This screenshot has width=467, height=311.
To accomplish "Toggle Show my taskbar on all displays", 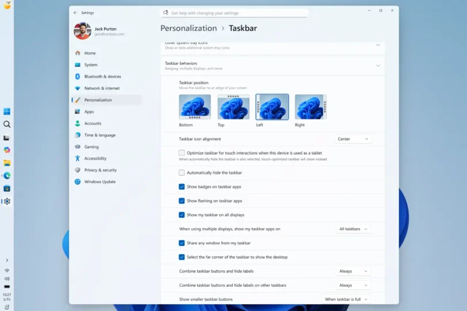I will pyautogui.click(x=182, y=215).
